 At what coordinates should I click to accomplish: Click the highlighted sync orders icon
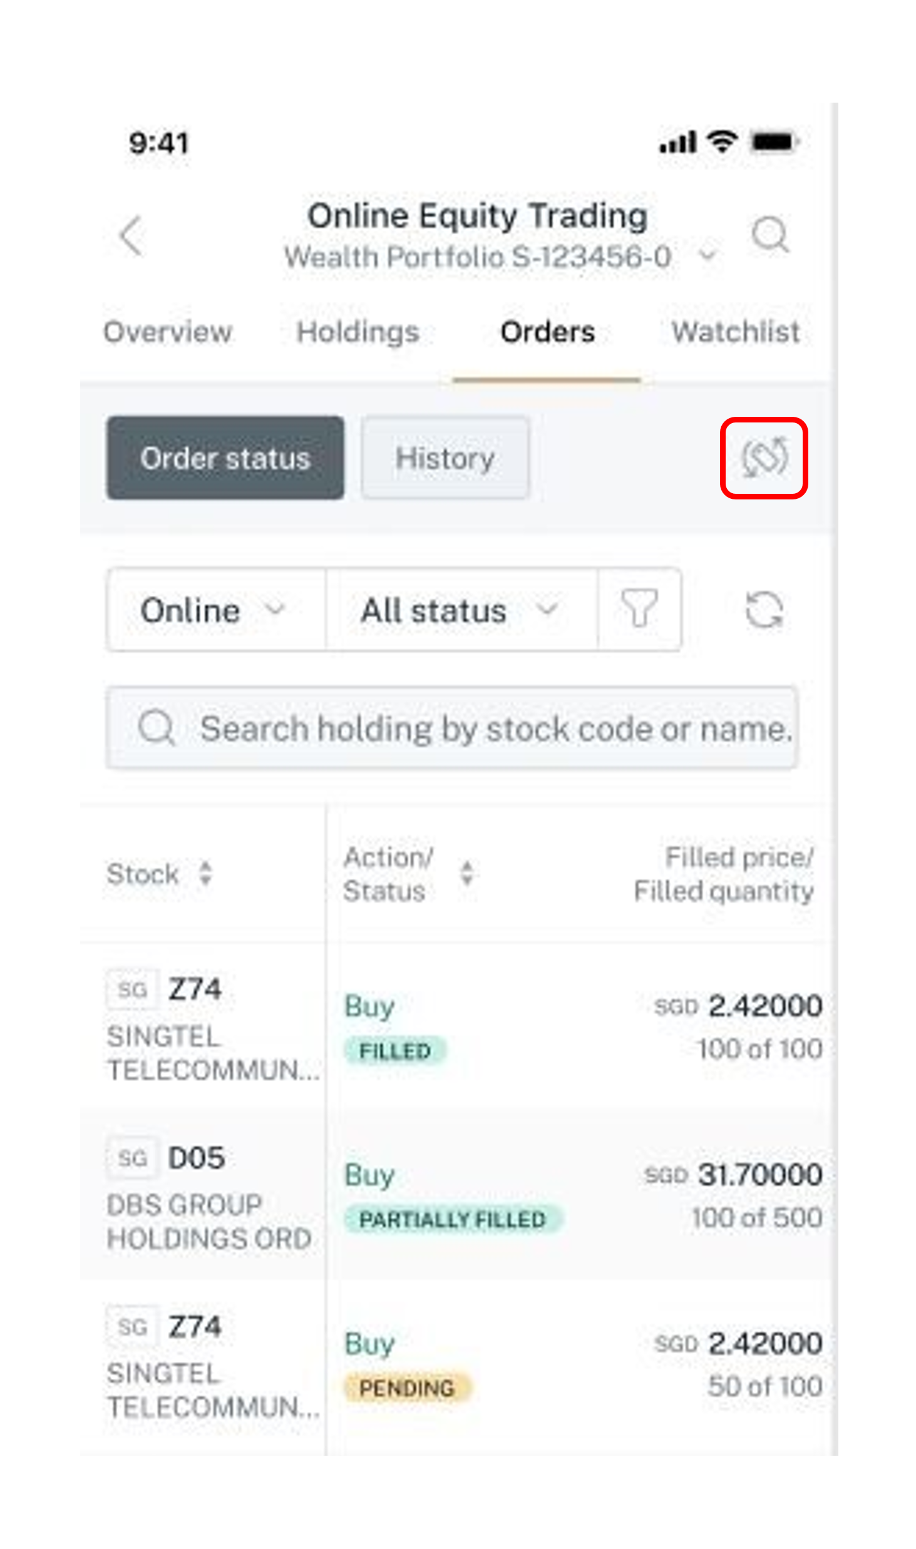coord(763,458)
